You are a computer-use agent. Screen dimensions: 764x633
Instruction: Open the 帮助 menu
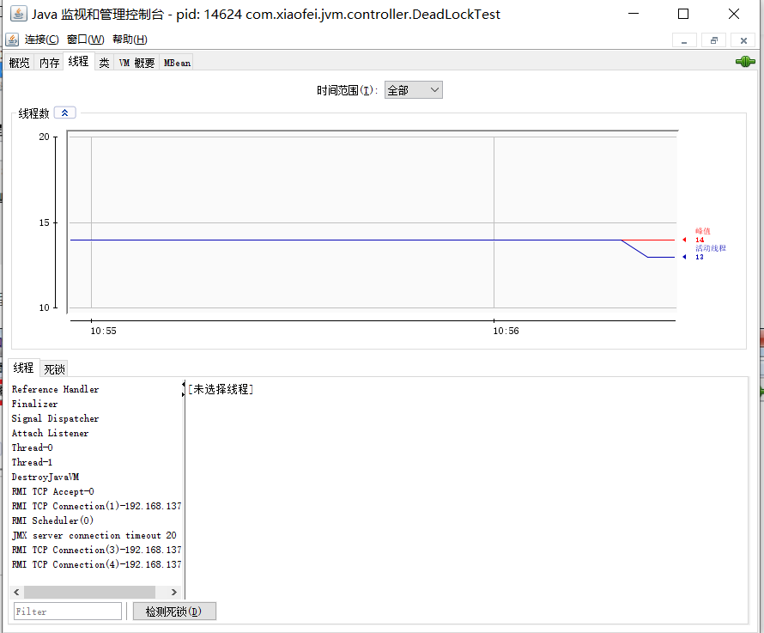tap(130, 40)
